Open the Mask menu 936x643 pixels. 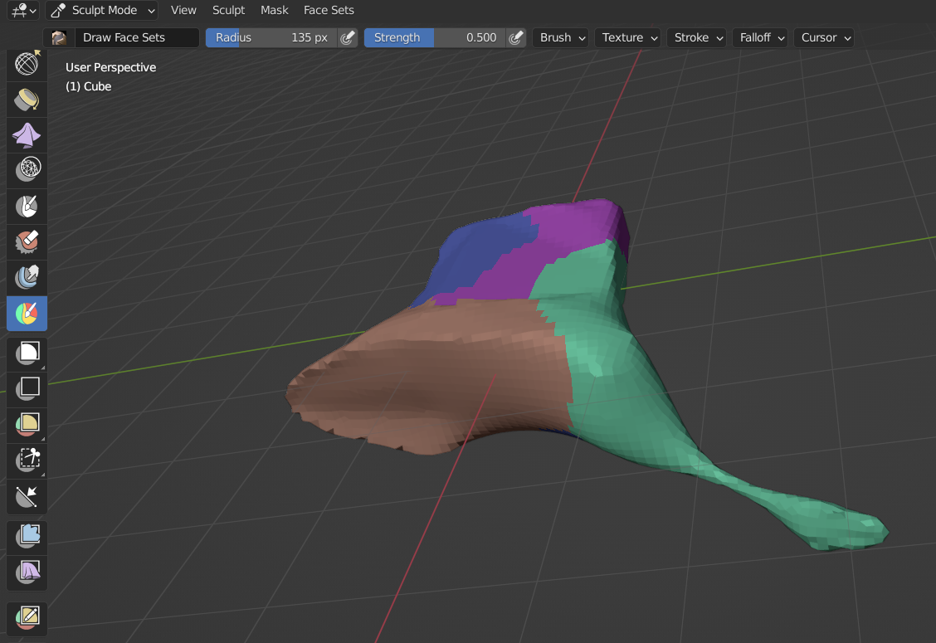tap(274, 10)
